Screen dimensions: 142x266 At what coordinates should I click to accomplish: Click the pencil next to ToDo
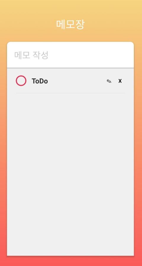point(109,81)
